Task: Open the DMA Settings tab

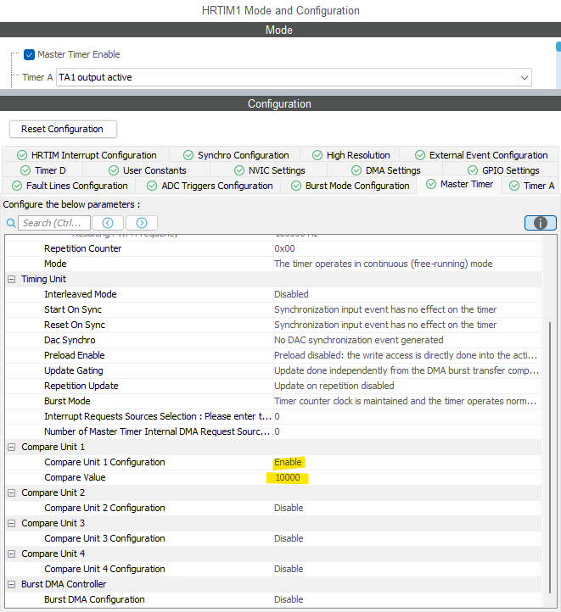Action: coord(385,170)
